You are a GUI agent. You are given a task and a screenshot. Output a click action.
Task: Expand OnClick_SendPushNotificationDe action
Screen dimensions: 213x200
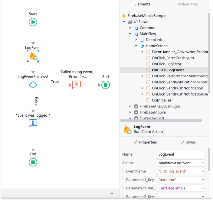click(x=142, y=94)
